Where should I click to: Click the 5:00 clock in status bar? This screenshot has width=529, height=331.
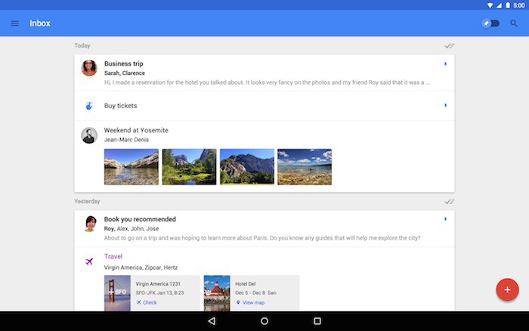(519, 5)
